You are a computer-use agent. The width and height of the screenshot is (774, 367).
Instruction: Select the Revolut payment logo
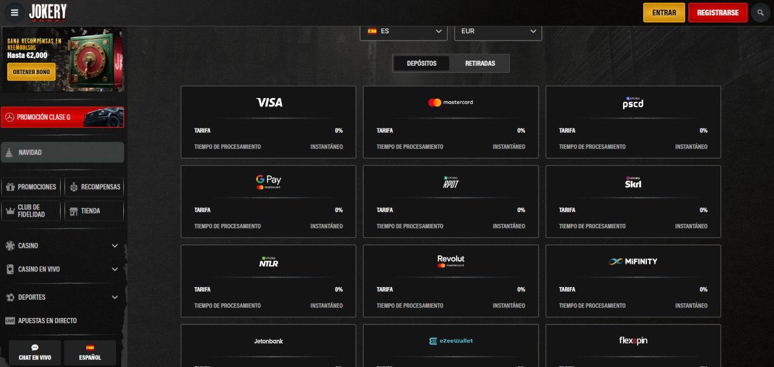coord(451,261)
